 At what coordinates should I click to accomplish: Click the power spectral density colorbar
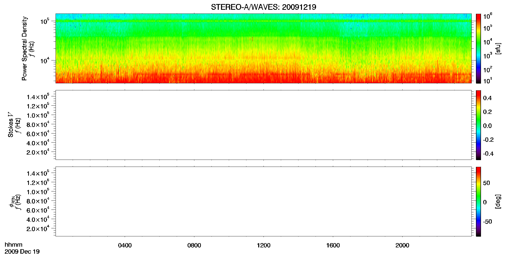[478, 48]
